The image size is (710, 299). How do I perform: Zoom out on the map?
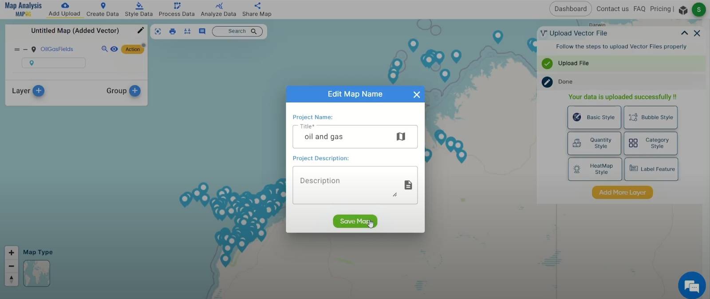12,266
